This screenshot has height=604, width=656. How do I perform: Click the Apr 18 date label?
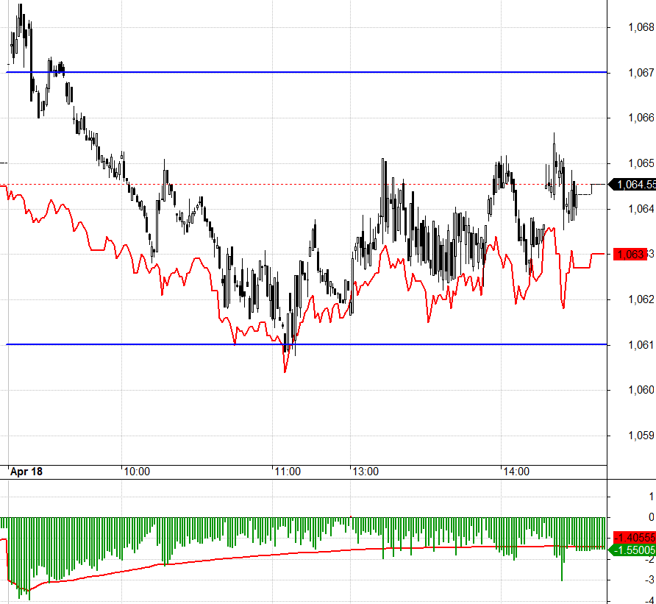click(x=29, y=469)
